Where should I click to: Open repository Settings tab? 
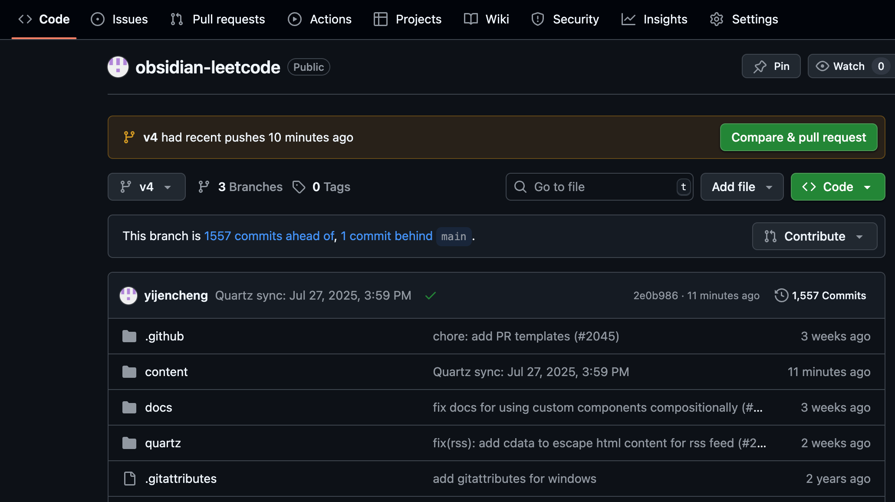coord(744,19)
